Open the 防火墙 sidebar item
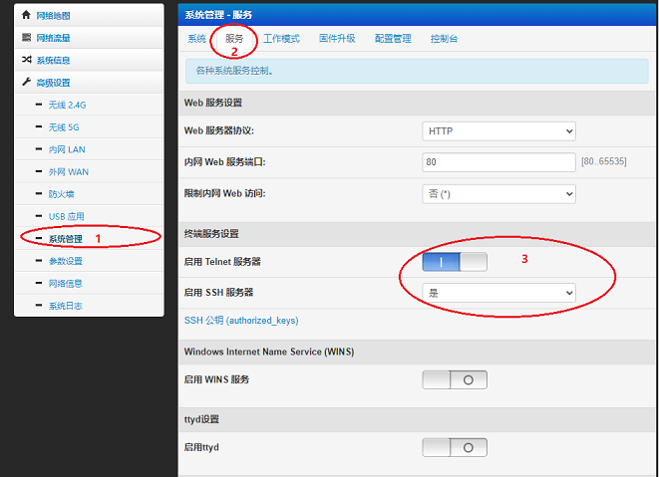Screen dimensions: 659x477 click(x=61, y=194)
